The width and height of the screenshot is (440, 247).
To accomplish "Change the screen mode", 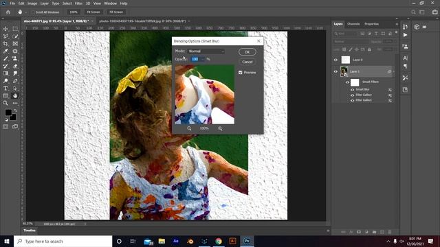I will pos(15,126).
